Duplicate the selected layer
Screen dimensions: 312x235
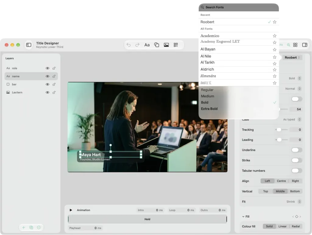[31, 227]
